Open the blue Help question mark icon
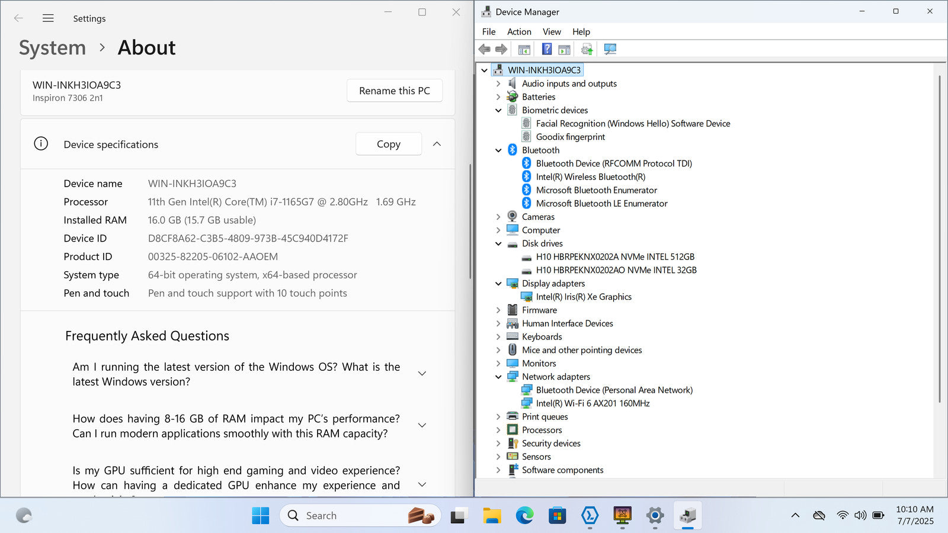Screen dimensions: 948x533 tap(547, 49)
